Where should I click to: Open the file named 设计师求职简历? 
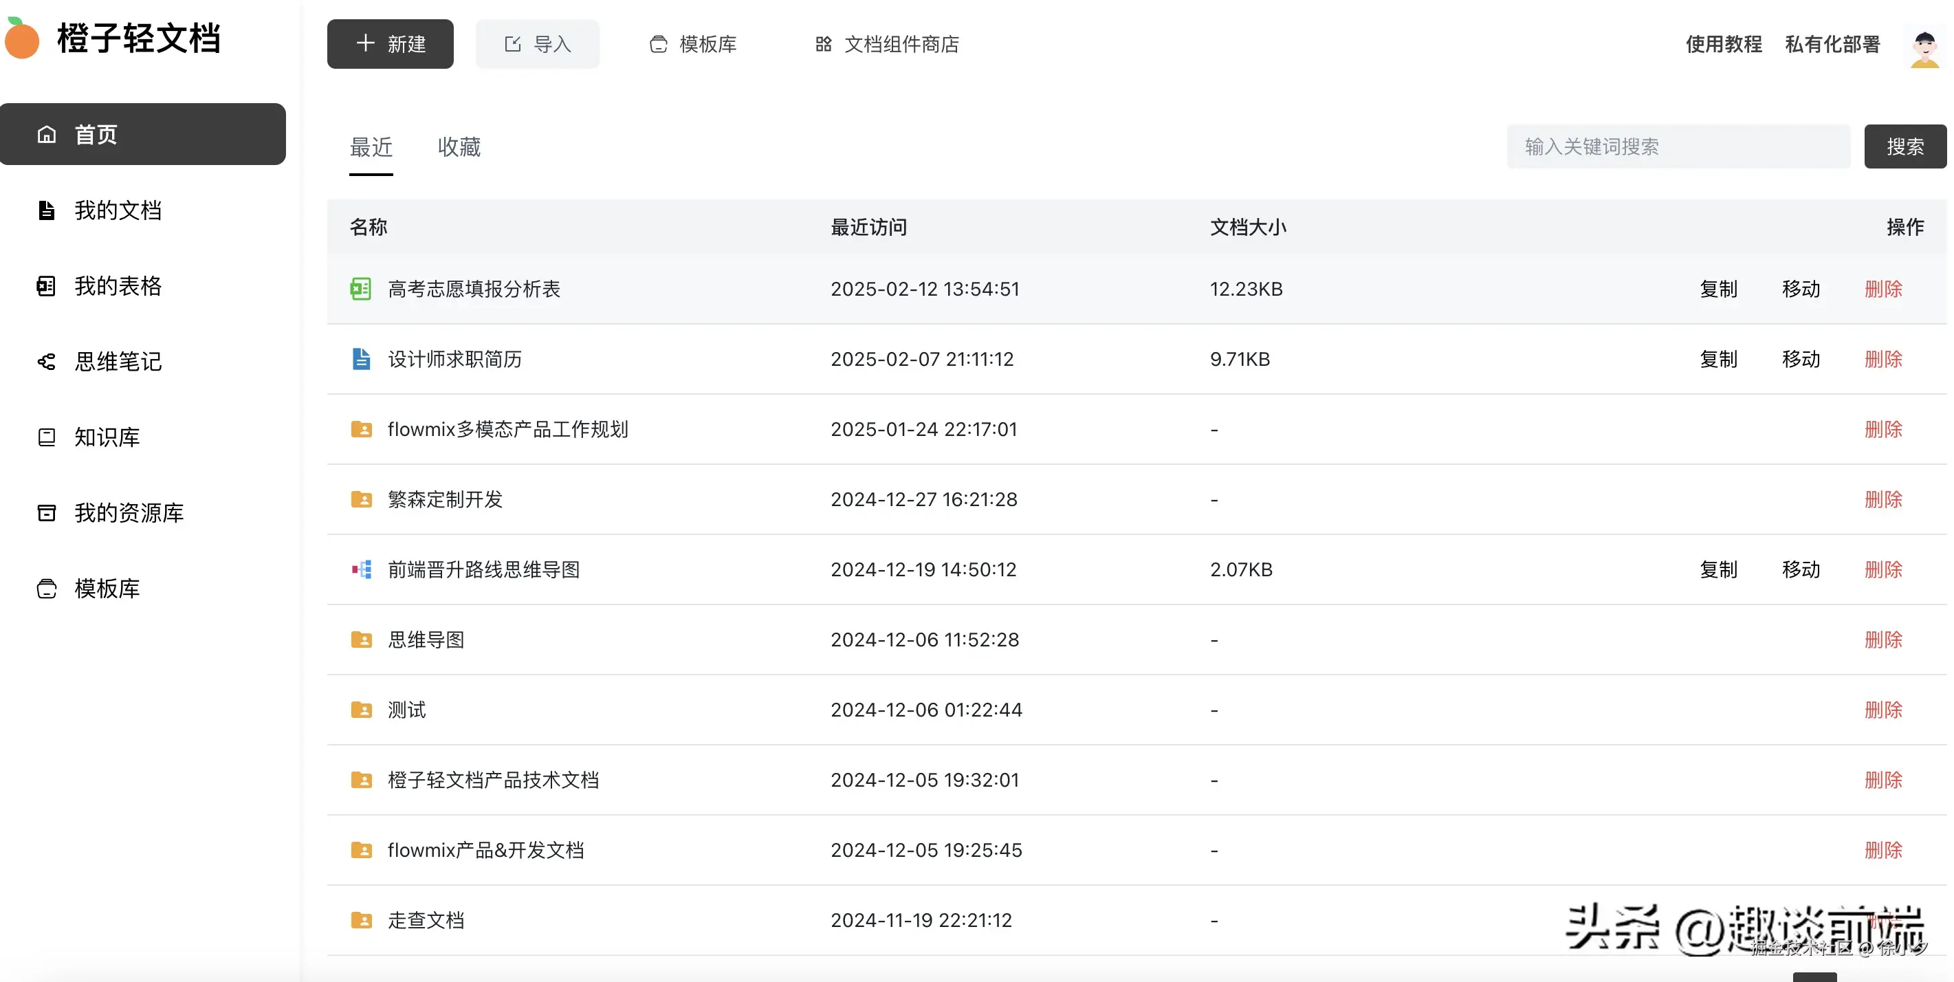pos(454,359)
